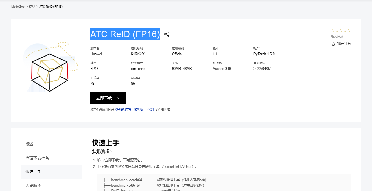Click the ATC ReID (FP16) title
Viewport: 372px width, 191px height.
(125, 34)
